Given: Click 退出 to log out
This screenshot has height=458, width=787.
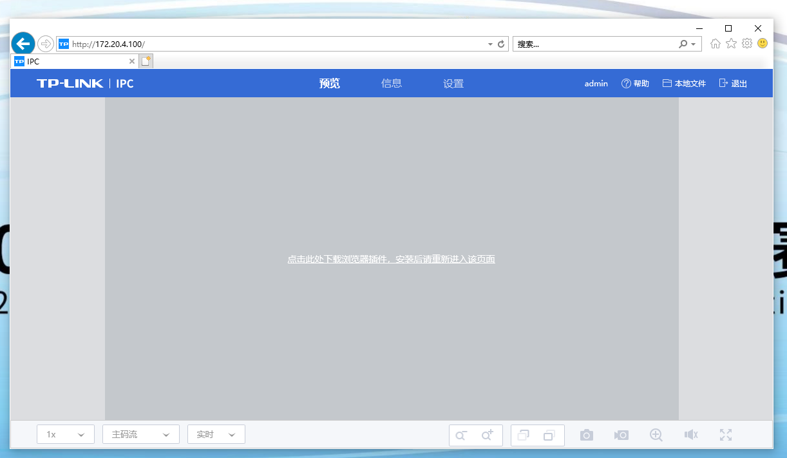Looking at the screenshot, I should (x=733, y=84).
